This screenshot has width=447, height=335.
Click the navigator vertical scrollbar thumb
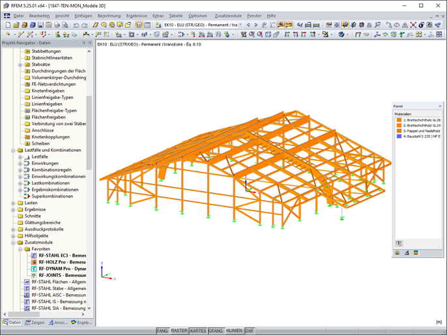coord(89,132)
